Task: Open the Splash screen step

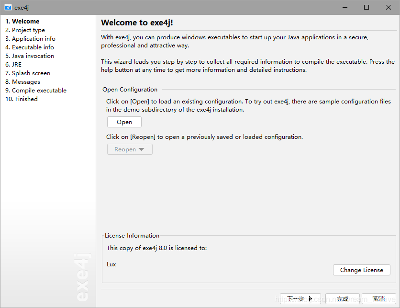Action: 28,73
